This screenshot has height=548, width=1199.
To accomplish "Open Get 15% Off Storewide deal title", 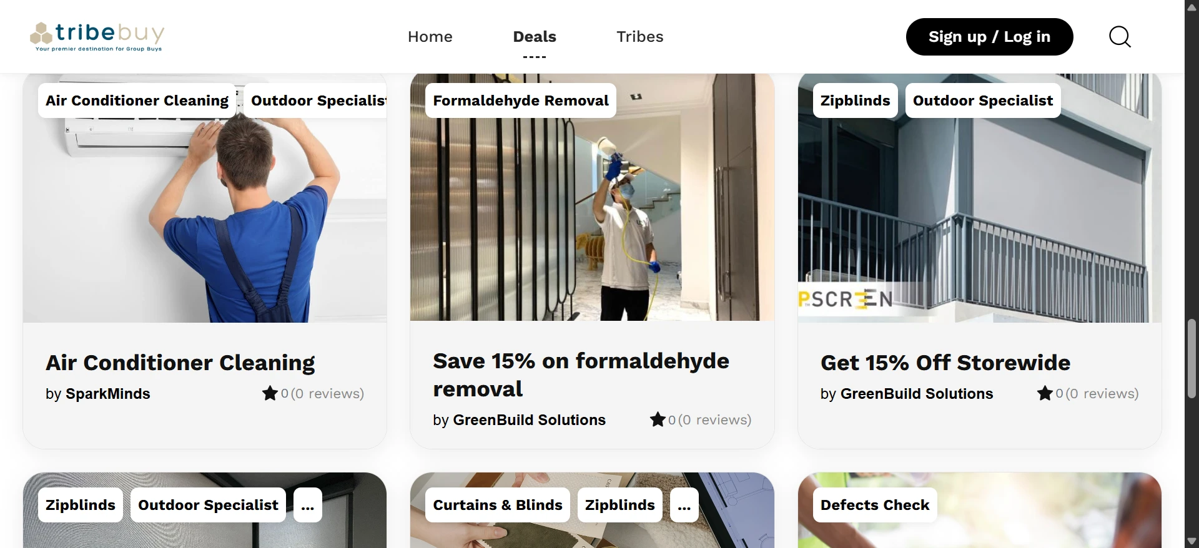I will [945, 363].
